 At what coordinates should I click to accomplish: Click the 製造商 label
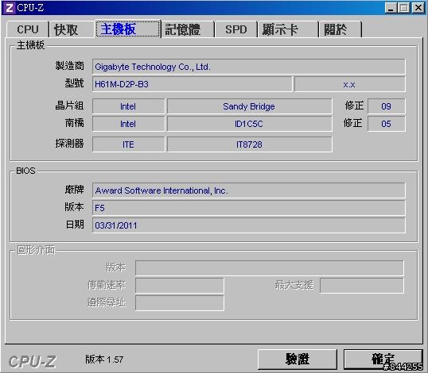pyautogui.click(x=69, y=66)
